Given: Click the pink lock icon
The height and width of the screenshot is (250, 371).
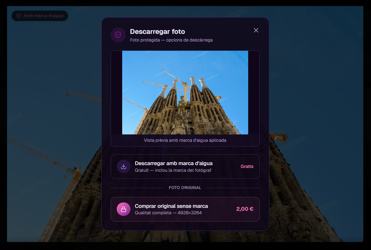Looking at the screenshot, I should pos(123,209).
